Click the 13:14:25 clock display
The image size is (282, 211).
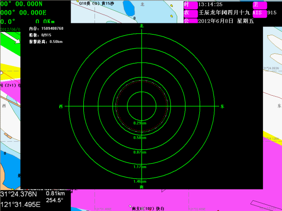click(211, 4)
